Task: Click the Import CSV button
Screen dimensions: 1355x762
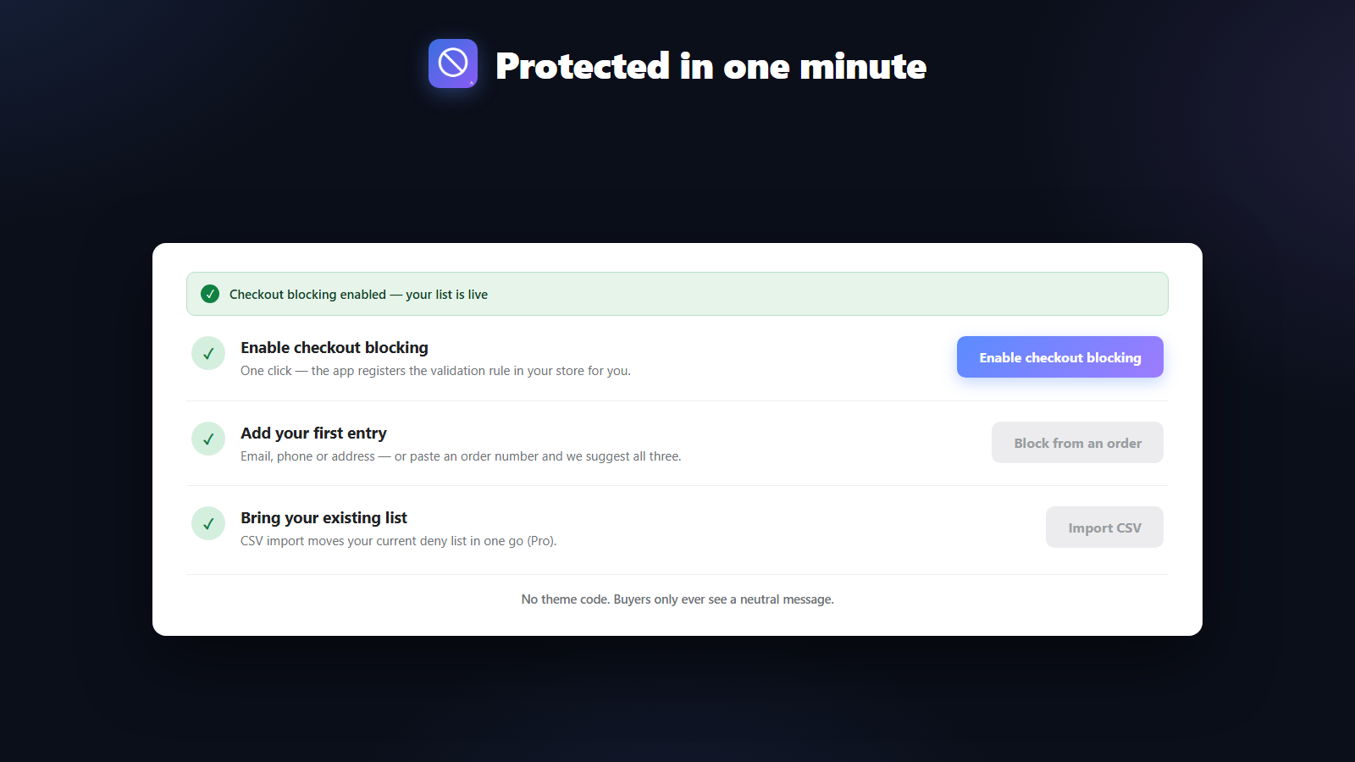Action: coord(1104,527)
